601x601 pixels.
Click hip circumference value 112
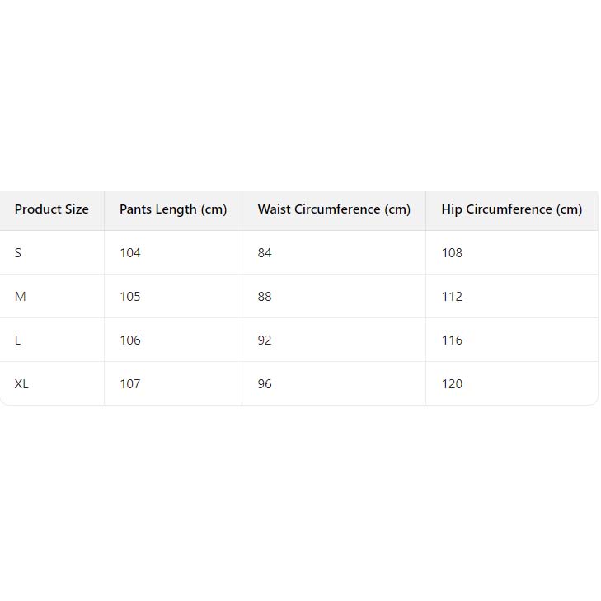point(452,297)
